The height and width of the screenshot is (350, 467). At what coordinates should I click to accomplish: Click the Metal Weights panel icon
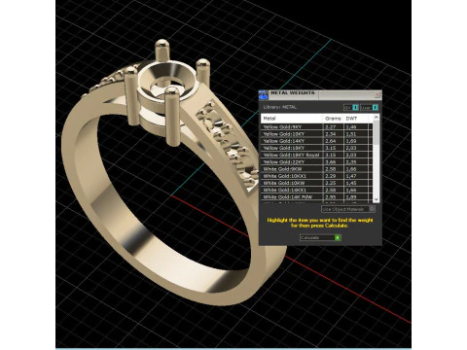coord(264,94)
